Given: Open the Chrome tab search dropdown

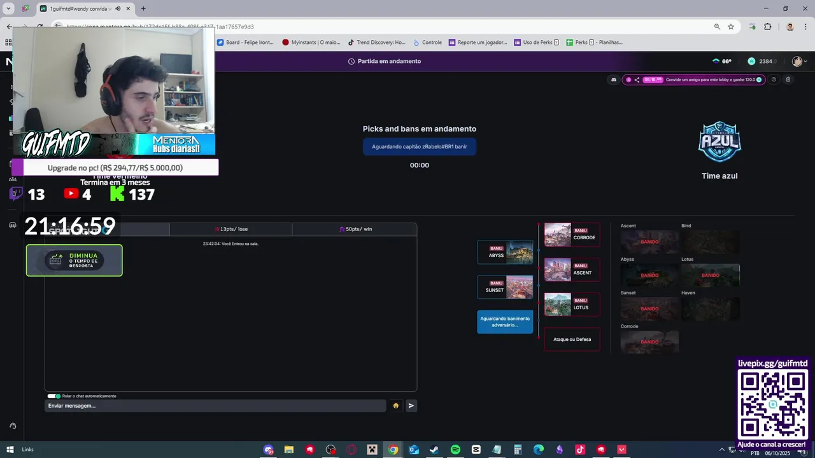Looking at the screenshot, I should pyautogui.click(x=9, y=9).
